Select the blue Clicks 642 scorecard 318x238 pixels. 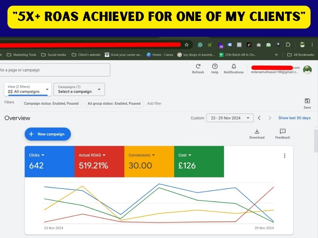(50, 162)
